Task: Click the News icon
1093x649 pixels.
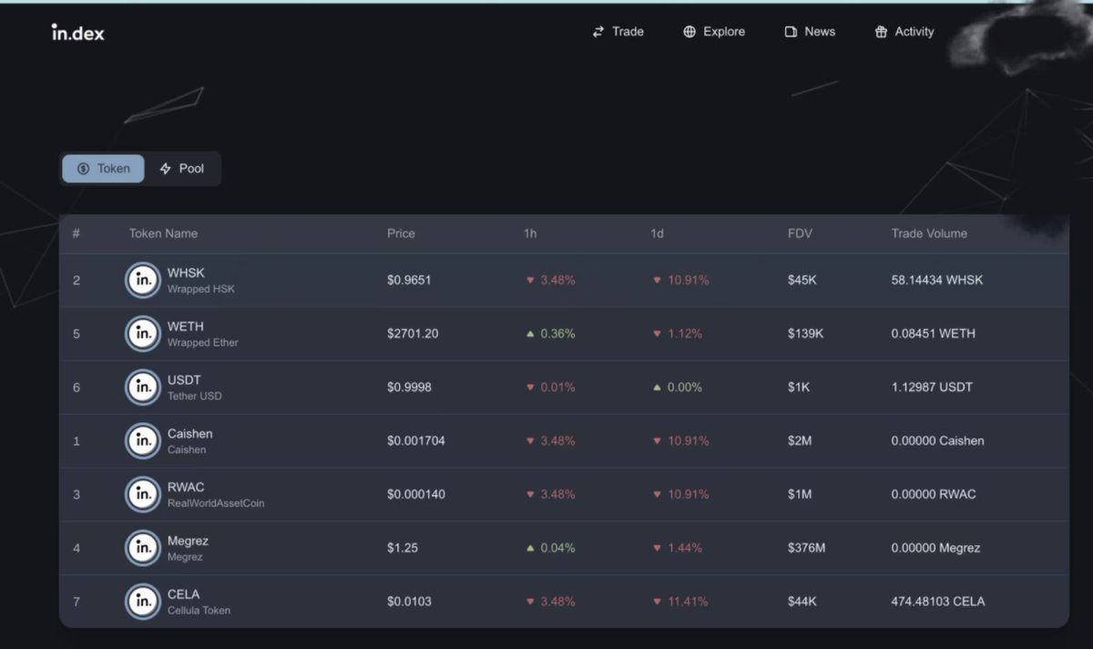Action: click(791, 32)
